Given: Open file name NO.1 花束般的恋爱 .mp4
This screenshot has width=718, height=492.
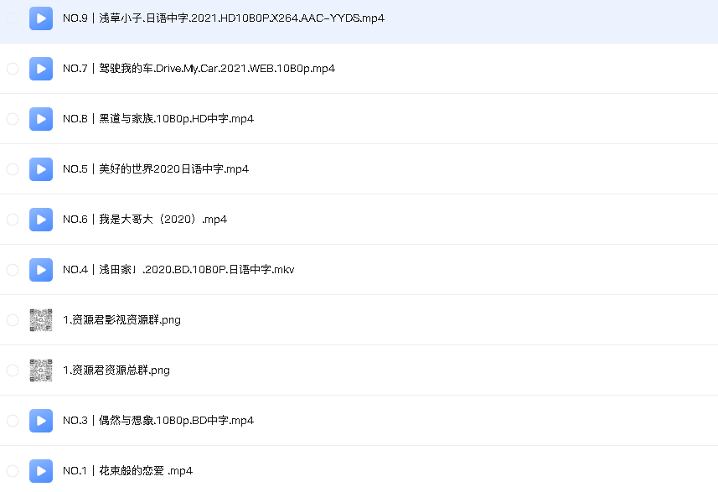Looking at the screenshot, I should pyautogui.click(x=127, y=471).
